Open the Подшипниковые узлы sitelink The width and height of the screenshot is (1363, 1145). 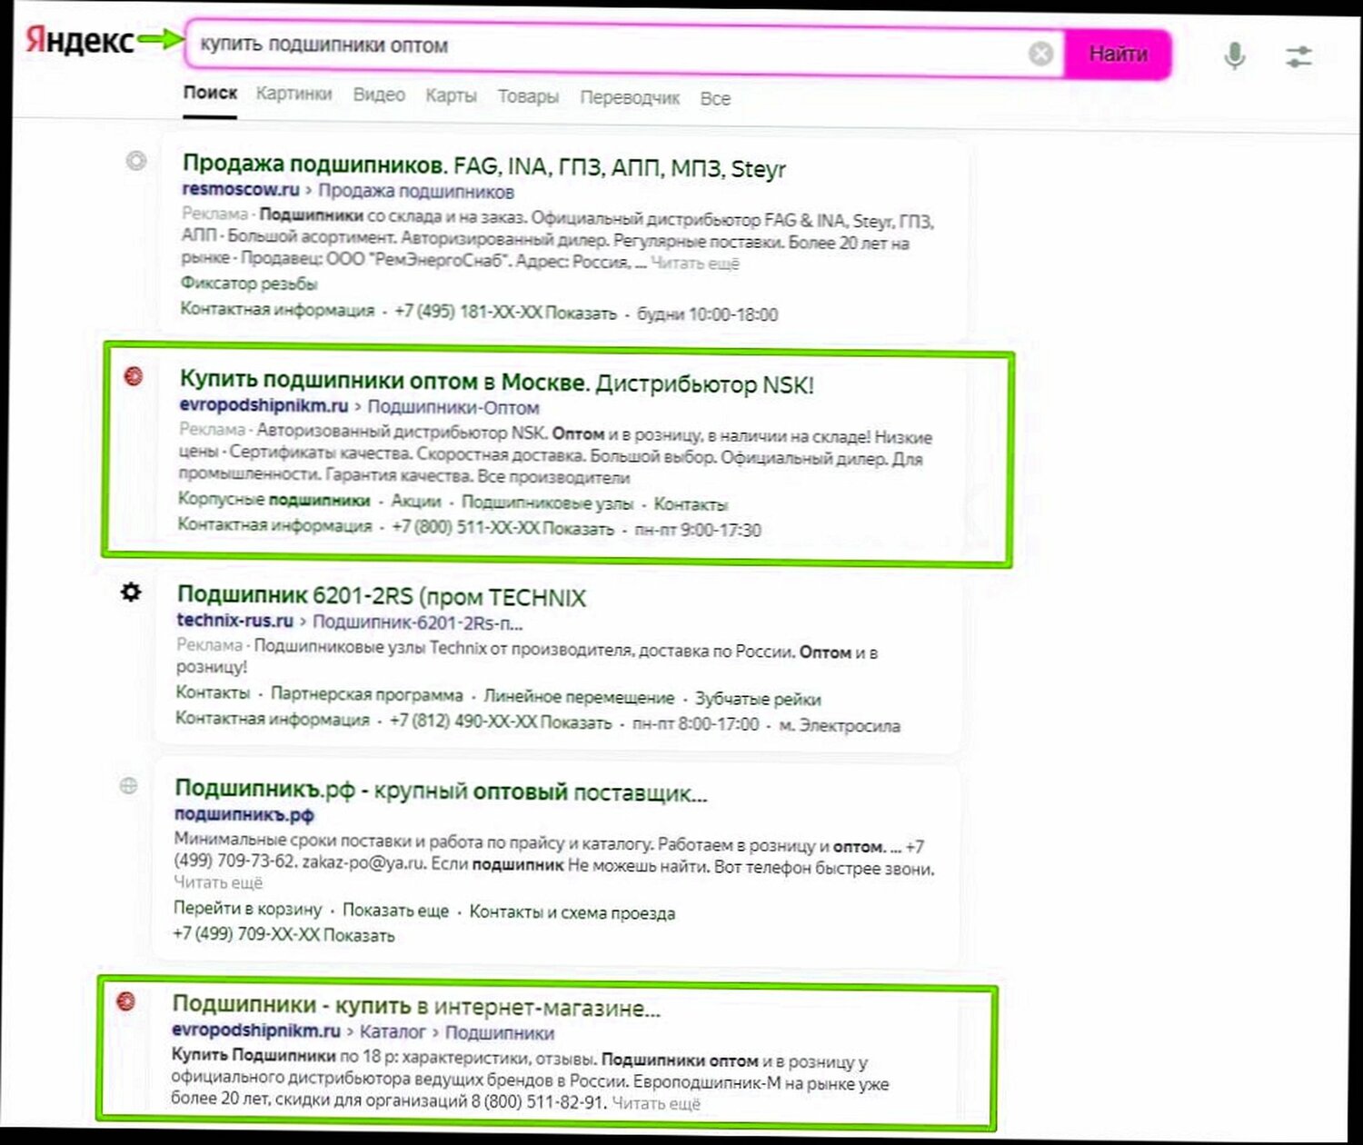click(x=547, y=503)
